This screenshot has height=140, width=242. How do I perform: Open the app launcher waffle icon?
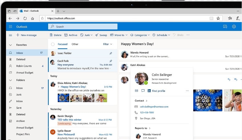[x=11, y=27]
